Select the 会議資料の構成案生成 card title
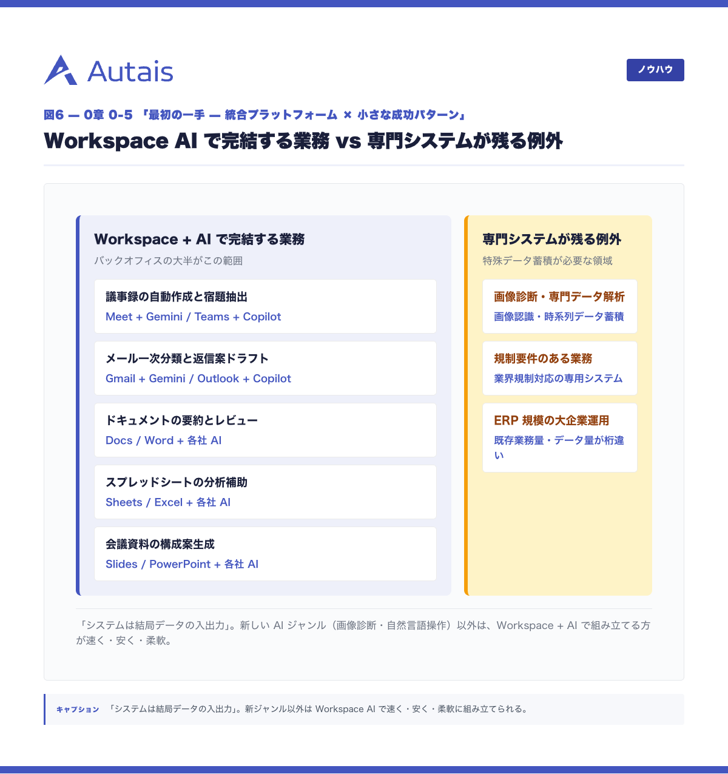 pos(160,544)
